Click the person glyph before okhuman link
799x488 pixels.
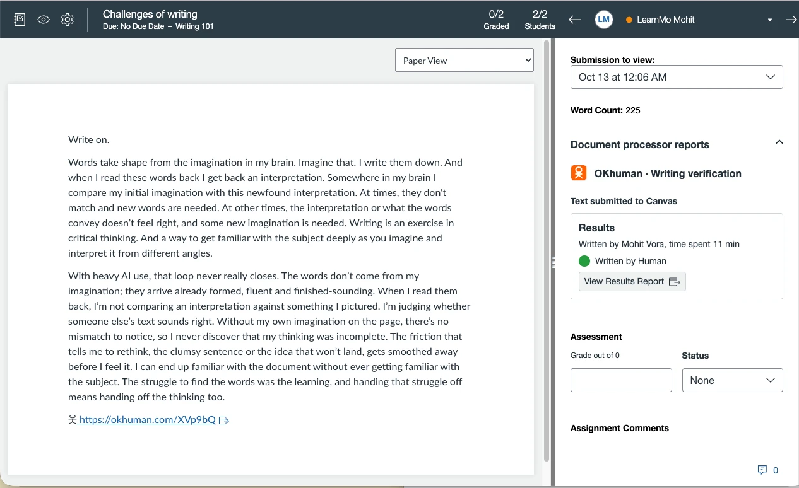click(x=73, y=419)
